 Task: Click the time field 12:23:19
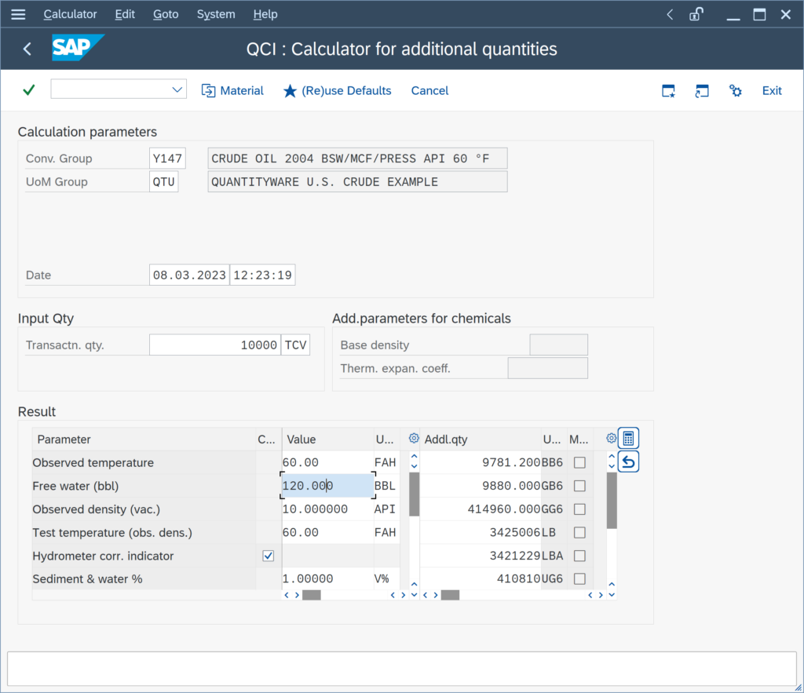(262, 275)
